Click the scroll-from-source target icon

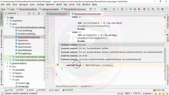(29, 13)
